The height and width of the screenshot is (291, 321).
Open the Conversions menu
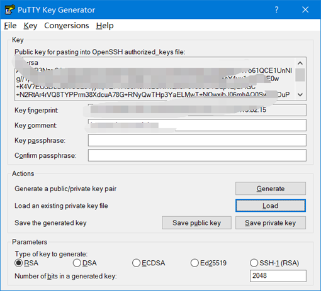point(67,26)
